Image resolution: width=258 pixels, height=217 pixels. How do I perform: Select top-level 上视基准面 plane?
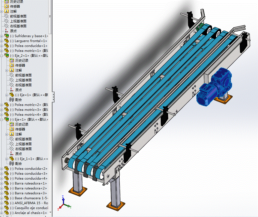pyautogui.click(x=18, y=21)
